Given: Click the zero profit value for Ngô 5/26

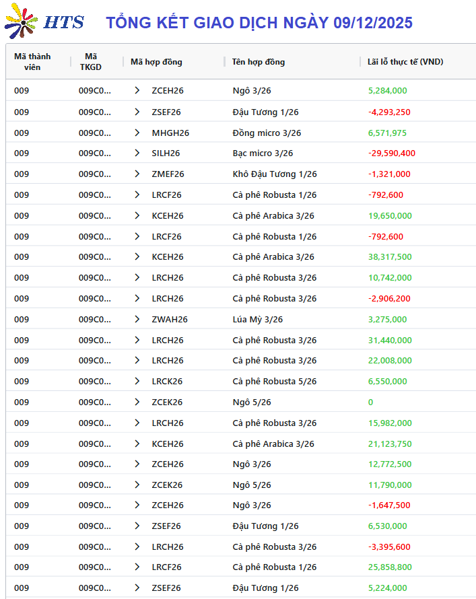Looking at the screenshot, I should [370, 402].
